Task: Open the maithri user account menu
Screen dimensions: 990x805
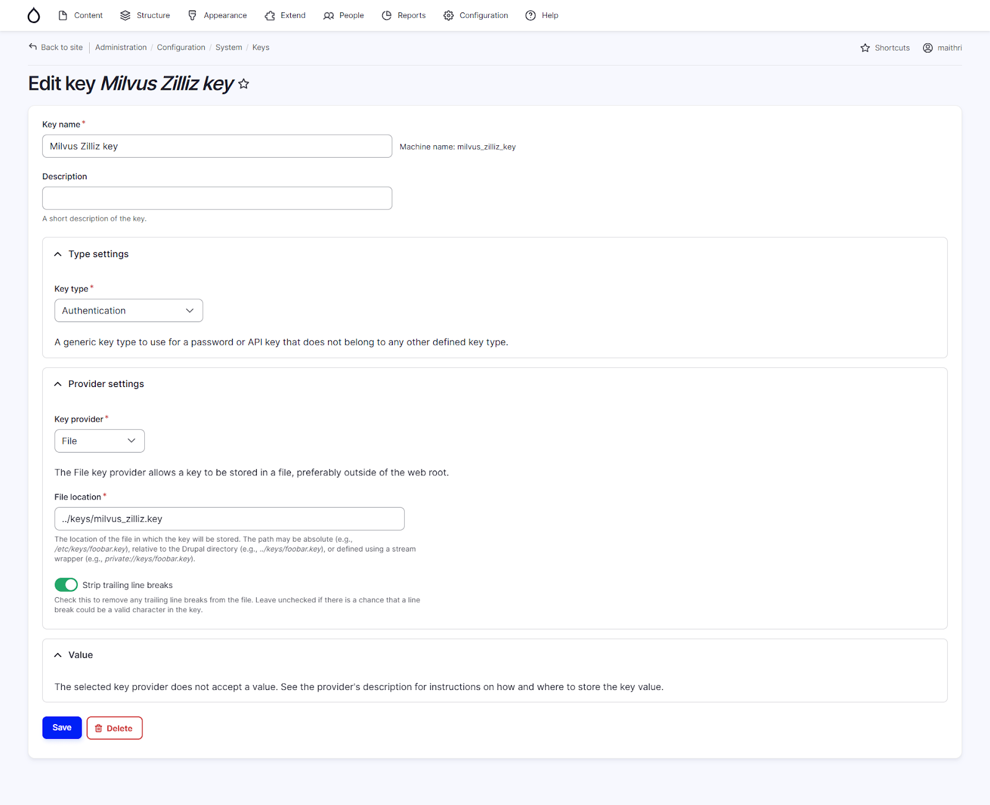Action: 942,48
